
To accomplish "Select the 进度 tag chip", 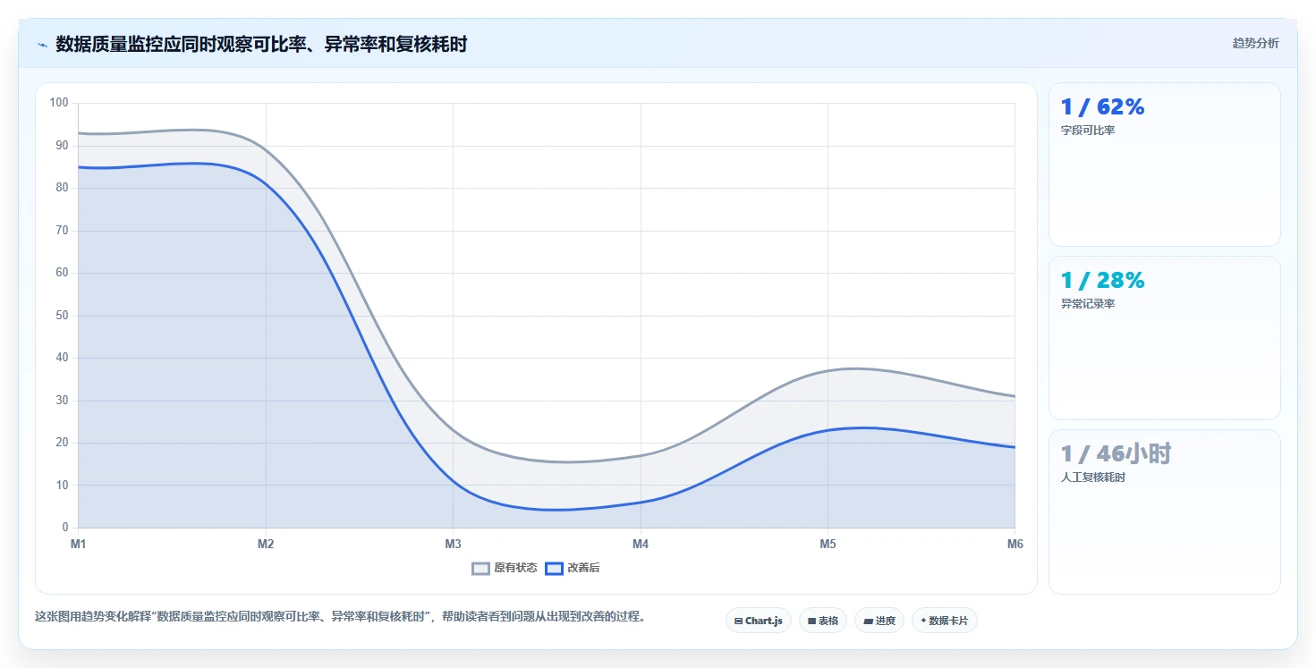I will point(879,621).
